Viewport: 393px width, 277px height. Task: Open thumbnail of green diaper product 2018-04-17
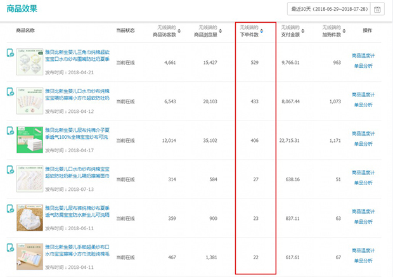(30, 139)
